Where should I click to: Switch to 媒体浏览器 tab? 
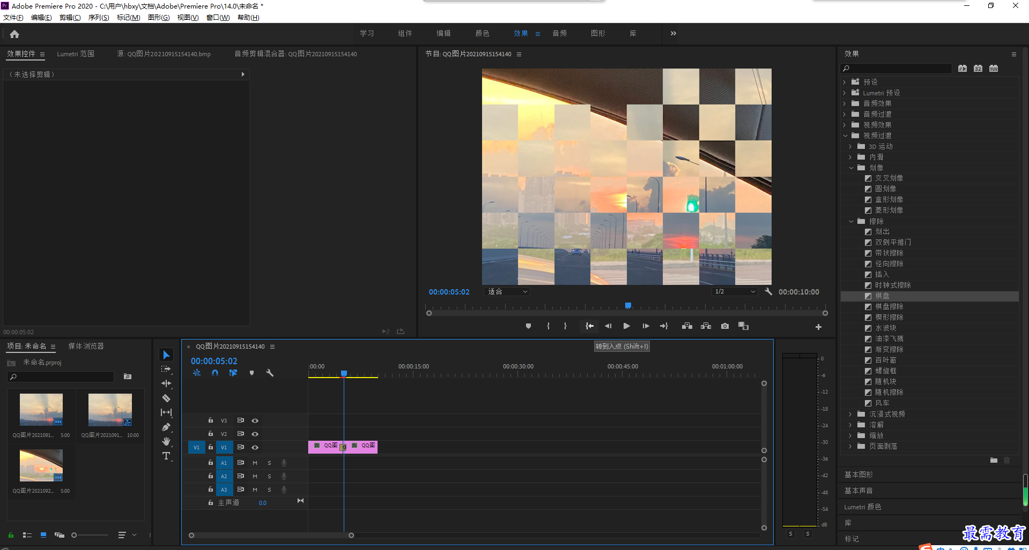[x=86, y=346]
